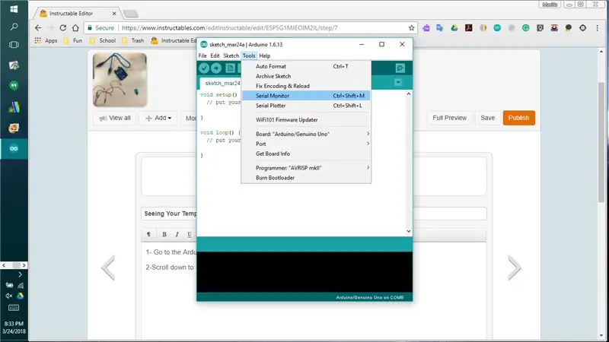
Task: Click muted volume icon in system tray
Action: 8,296
